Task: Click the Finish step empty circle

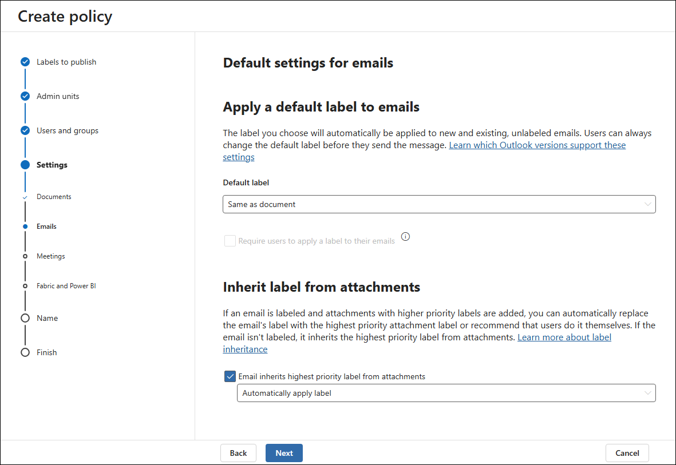Action: [25, 352]
